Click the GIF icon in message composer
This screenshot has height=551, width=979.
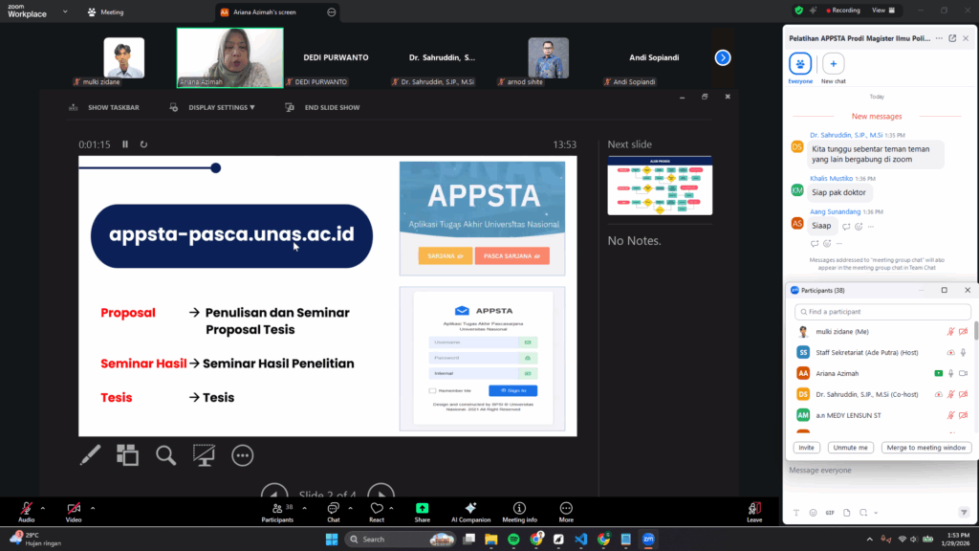click(x=829, y=512)
